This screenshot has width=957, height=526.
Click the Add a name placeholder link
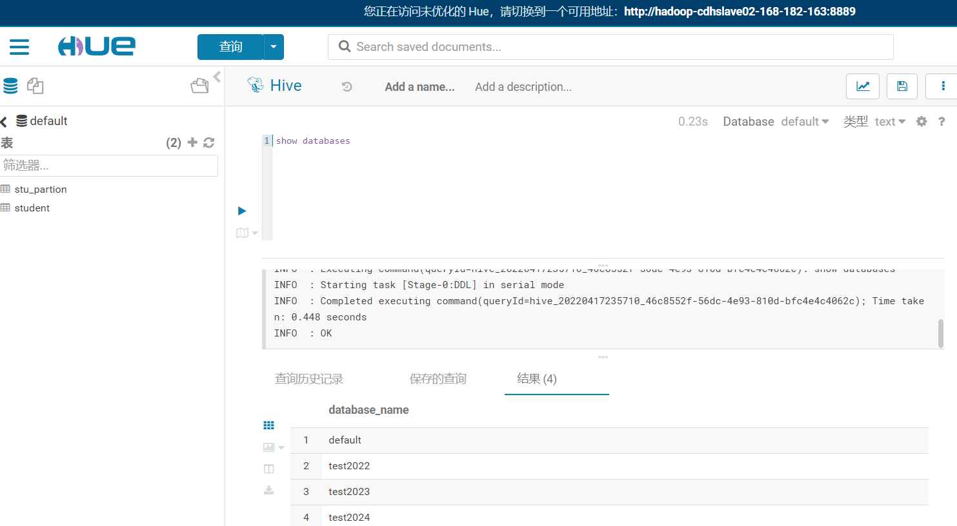[x=419, y=86]
